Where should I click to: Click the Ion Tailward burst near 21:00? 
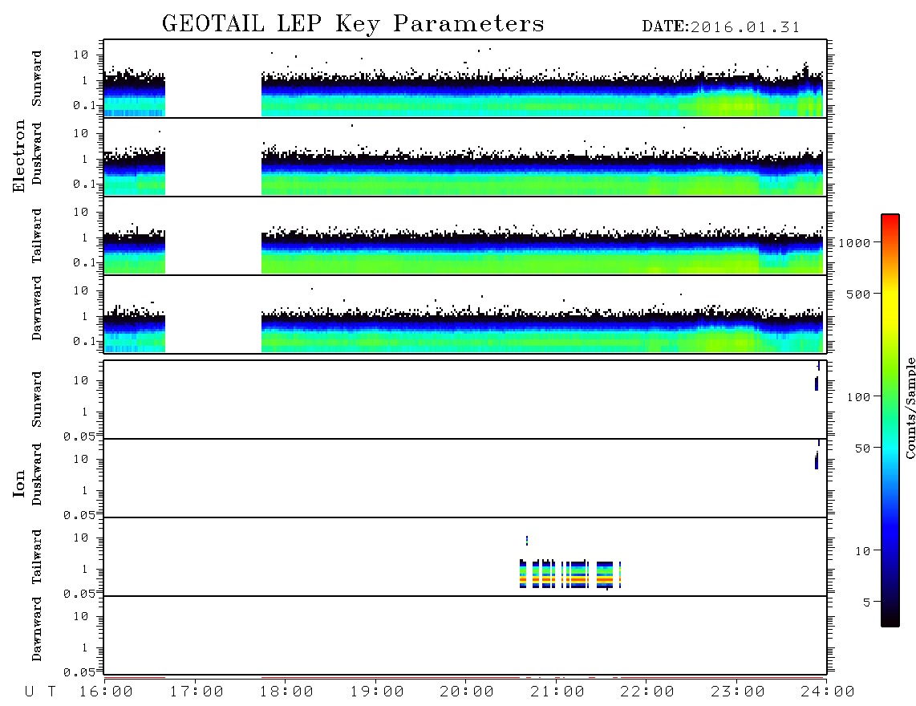pyautogui.click(x=570, y=574)
